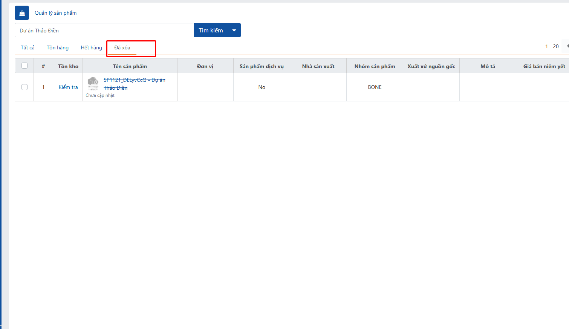Screen dimensions: 569x329
Task: Focus the search field containing Dự án Thảo Điền
Action: 104,31
